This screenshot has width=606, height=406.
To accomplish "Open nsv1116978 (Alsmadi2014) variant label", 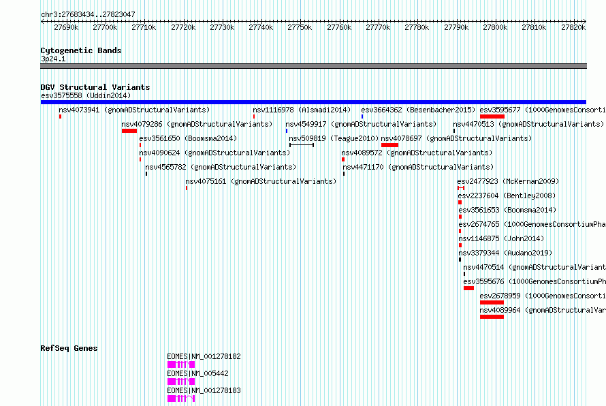I will coord(302,110).
